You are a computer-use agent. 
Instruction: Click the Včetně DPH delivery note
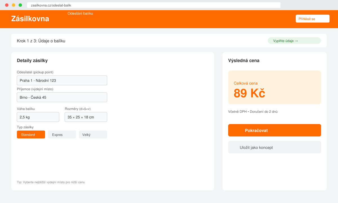253,112
